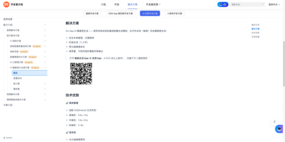Image resolution: width=285 pixels, height=142 pixels.
Task: Expand the 视频解决方案 chevron
Action: point(45,94)
